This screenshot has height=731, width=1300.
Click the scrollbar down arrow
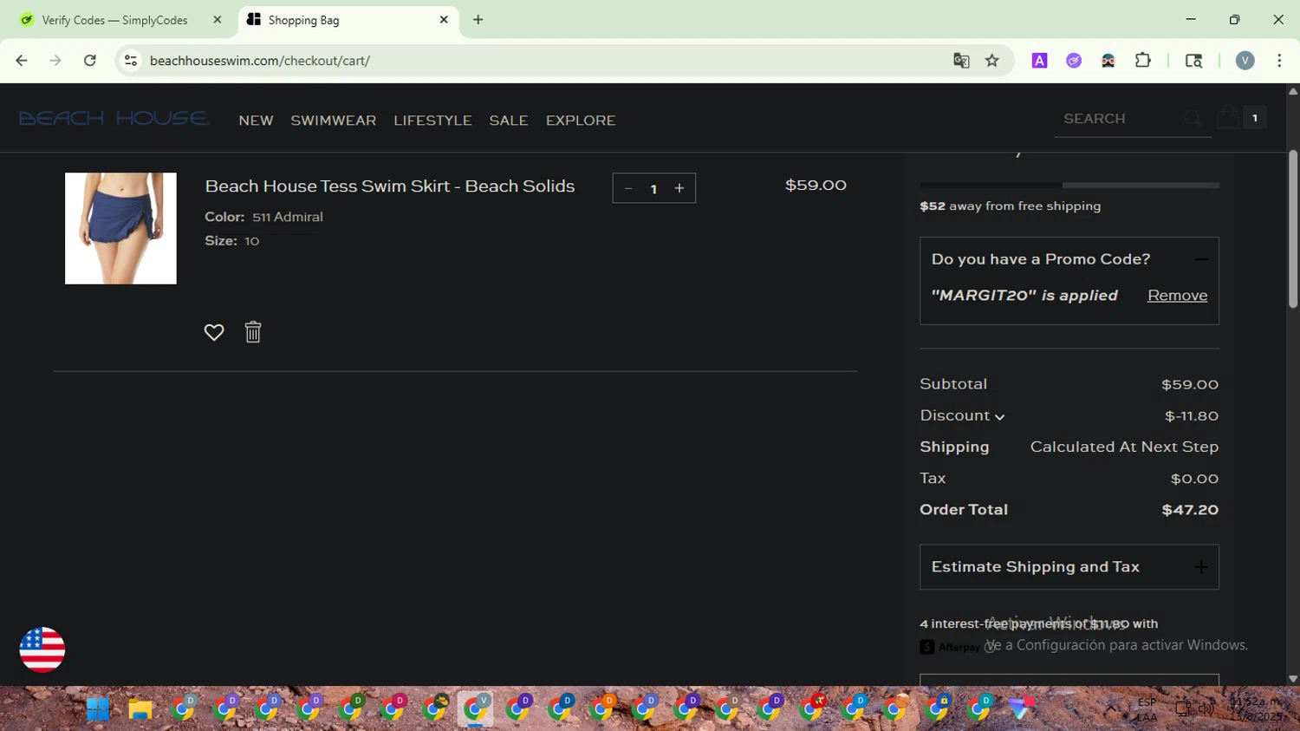click(x=1293, y=679)
